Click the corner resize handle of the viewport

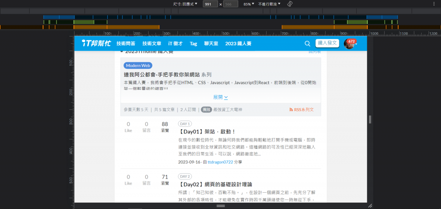[x=370, y=206]
